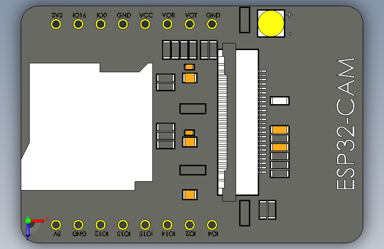Image resolution: width=384 pixels, height=249 pixels.
Task: Click the blue axis arrow of triad
Action: click(x=28, y=231)
